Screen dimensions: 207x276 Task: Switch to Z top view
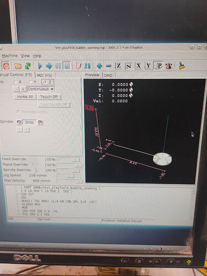point(118,66)
